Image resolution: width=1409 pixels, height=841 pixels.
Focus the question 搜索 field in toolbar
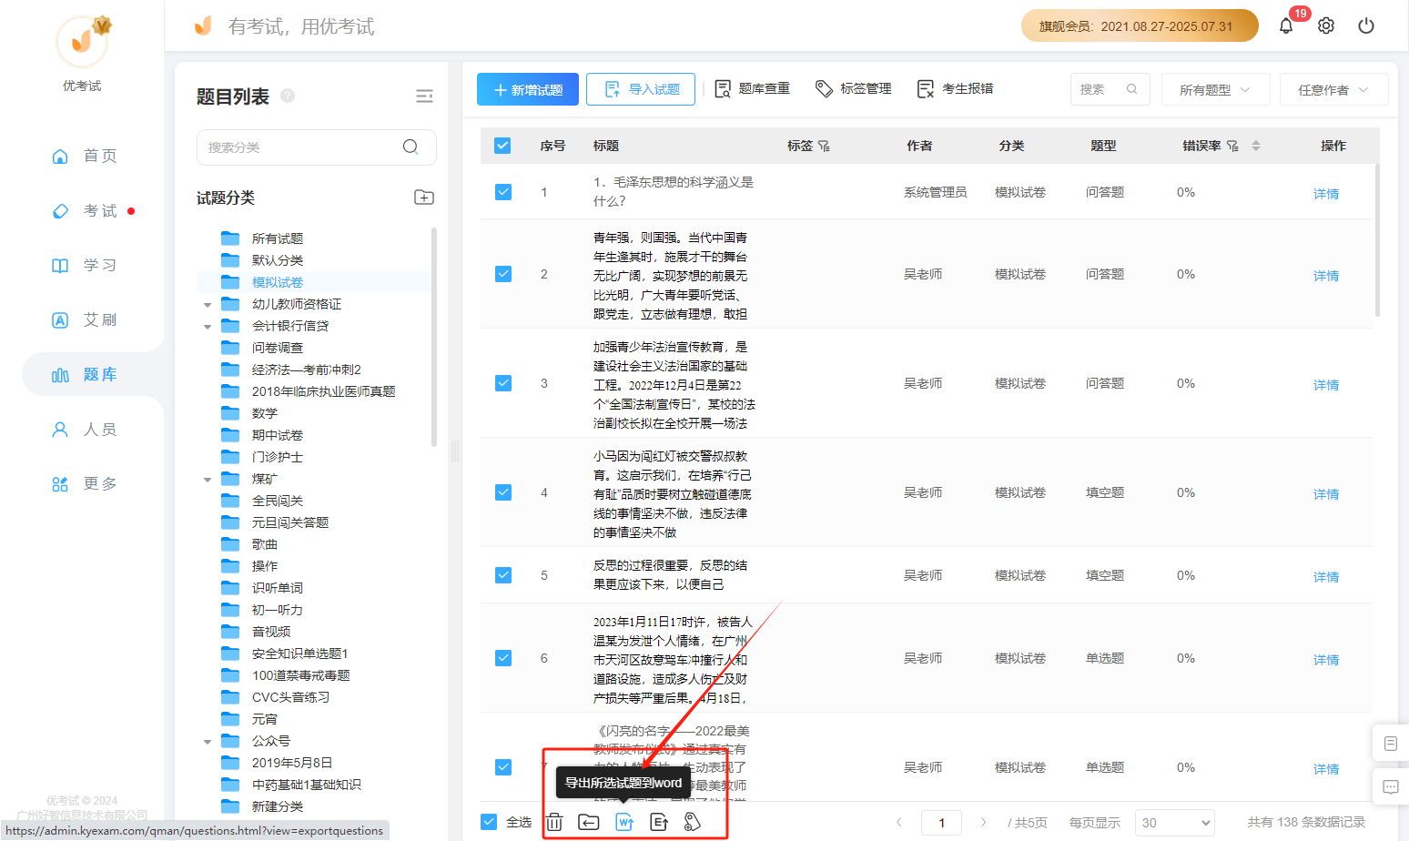tap(1110, 89)
